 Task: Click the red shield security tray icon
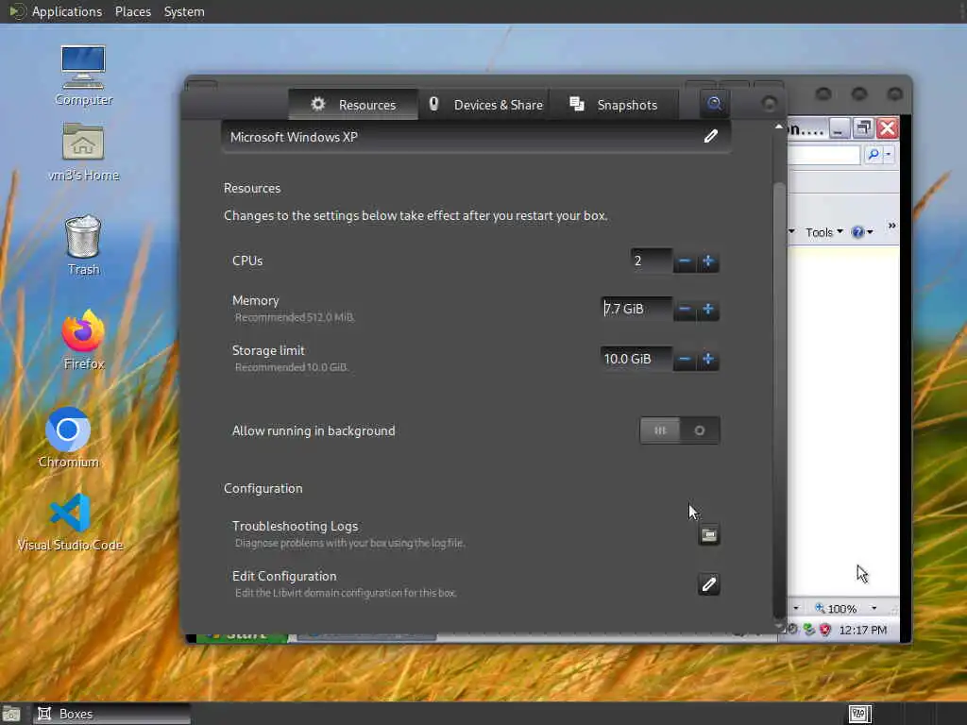[825, 630]
